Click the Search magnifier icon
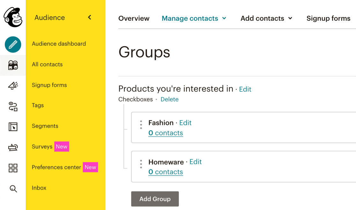Screen dimensions: 356x210 coord(13,189)
